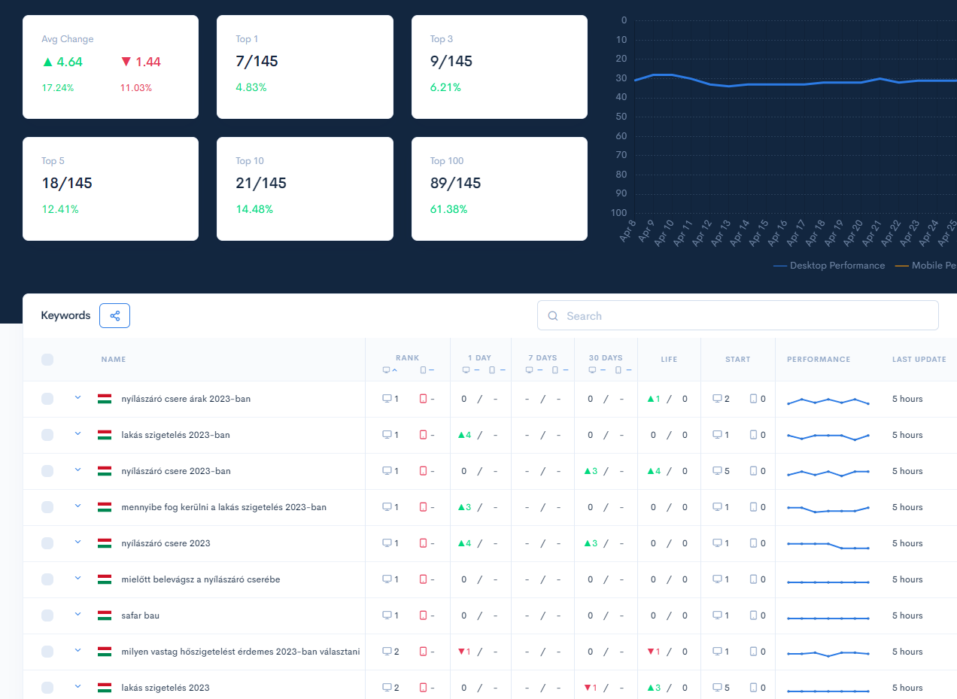957x699 pixels.
Task: Click the PERFORMANCE column header
Action: point(819,360)
